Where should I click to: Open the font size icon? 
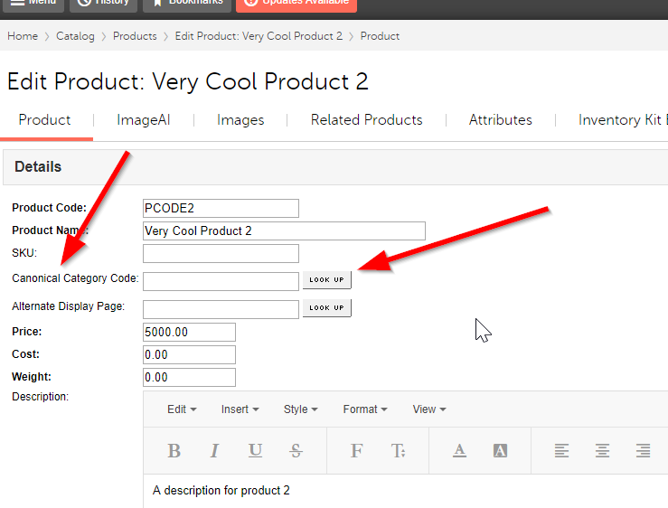click(x=398, y=451)
